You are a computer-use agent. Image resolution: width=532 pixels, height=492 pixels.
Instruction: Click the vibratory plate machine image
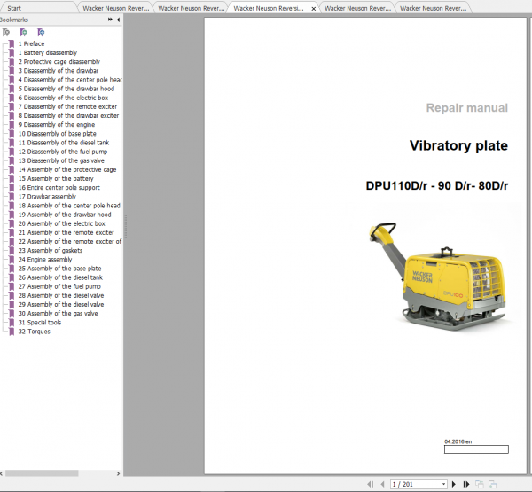click(x=437, y=276)
